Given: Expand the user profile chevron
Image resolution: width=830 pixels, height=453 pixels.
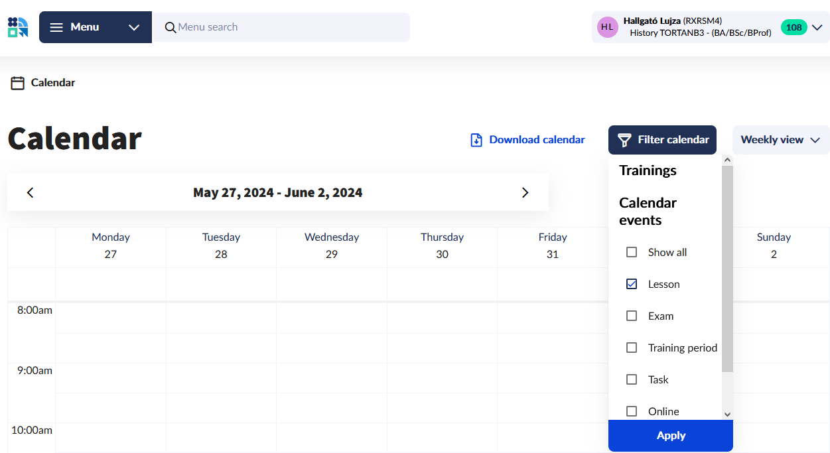Looking at the screenshot, I should (817, 27).
